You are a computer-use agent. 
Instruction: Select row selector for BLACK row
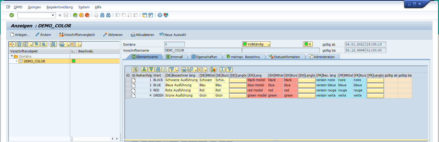click(128, 80)
